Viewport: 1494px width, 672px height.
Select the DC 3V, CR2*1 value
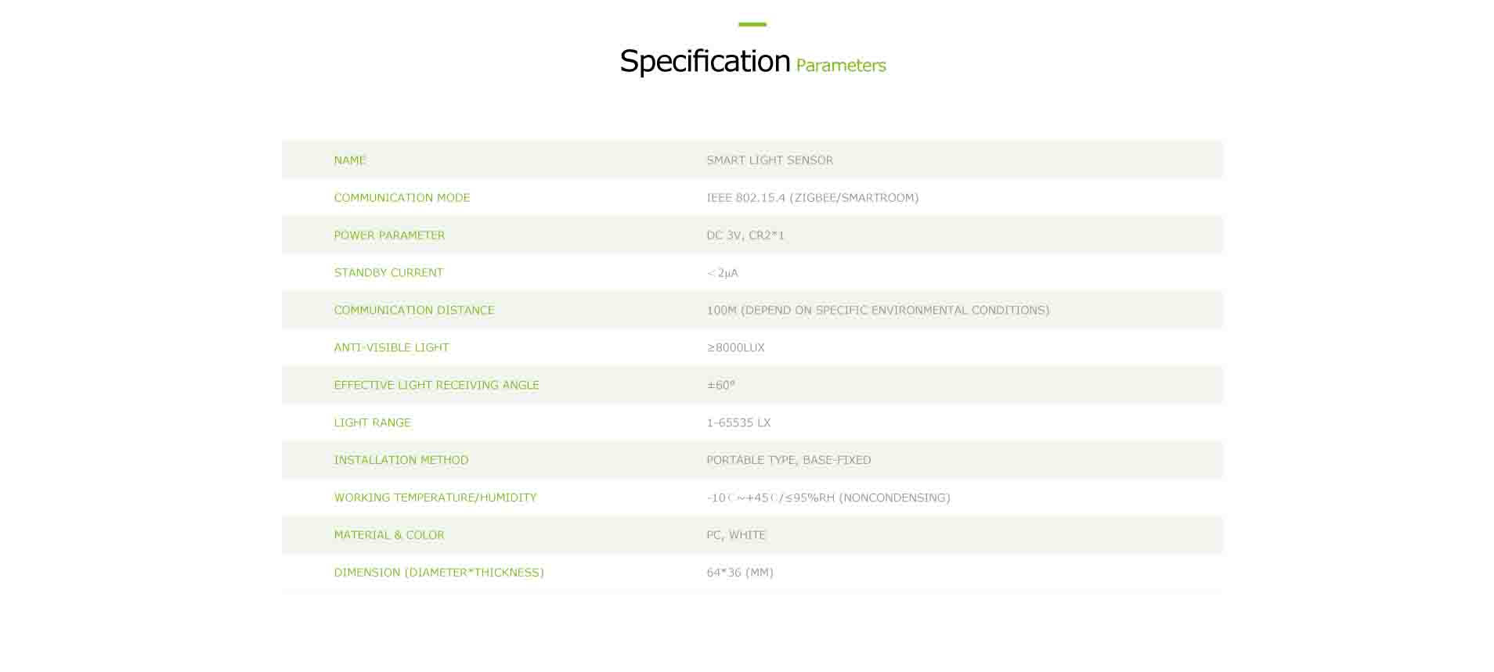click(745, 235)
